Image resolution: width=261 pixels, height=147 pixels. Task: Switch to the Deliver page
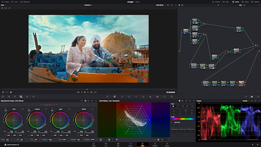coord(167,144)
